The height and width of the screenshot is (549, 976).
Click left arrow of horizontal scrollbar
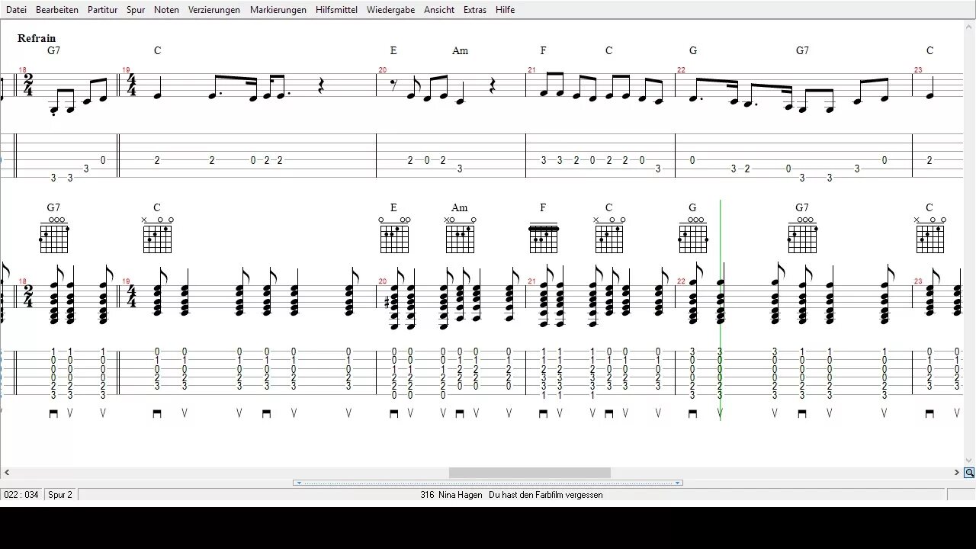click(7, 473)
